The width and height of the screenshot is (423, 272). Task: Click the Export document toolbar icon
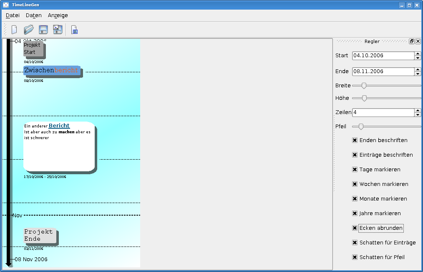click(x=74, y=30)
